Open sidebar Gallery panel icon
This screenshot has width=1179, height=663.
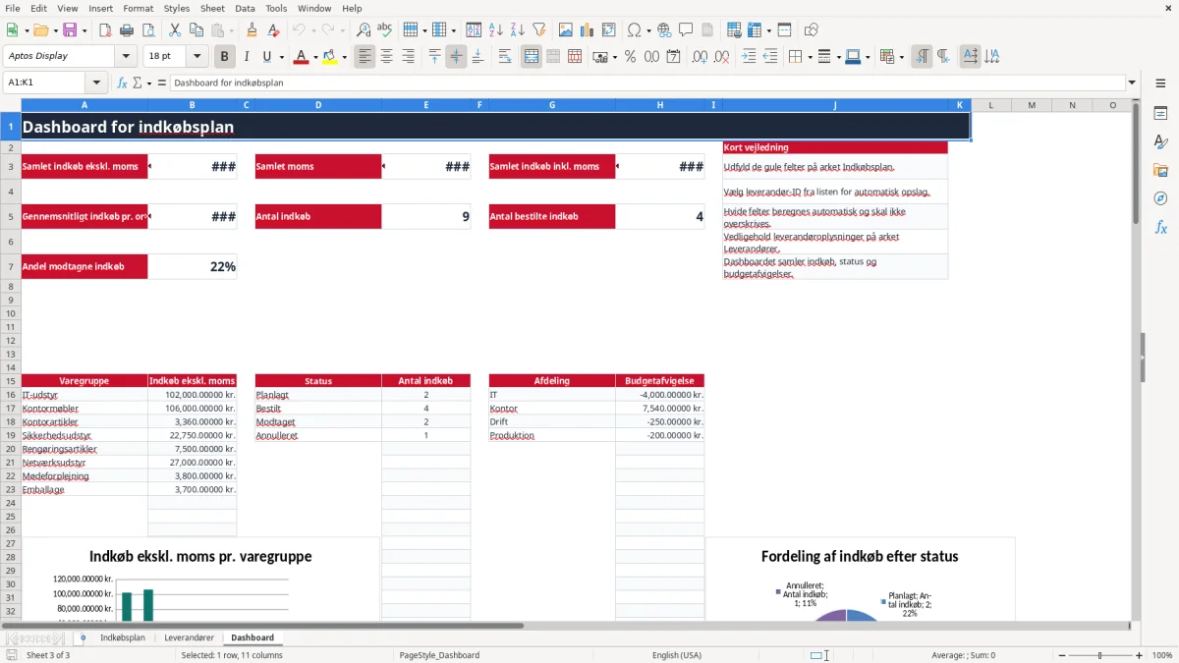click(1160, 171)
